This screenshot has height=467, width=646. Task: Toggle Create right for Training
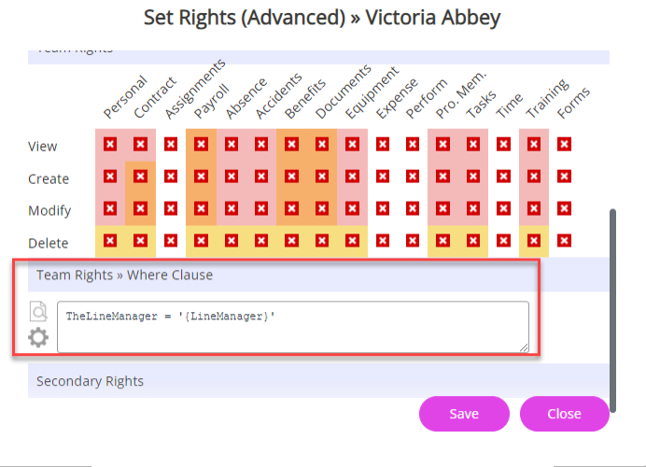coord(534,177)
